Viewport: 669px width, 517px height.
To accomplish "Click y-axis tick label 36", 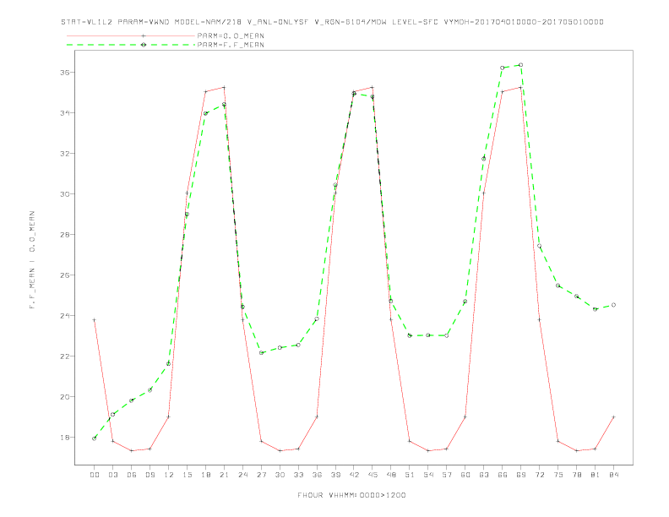I will pyautogui.click(x=64, y=73).
